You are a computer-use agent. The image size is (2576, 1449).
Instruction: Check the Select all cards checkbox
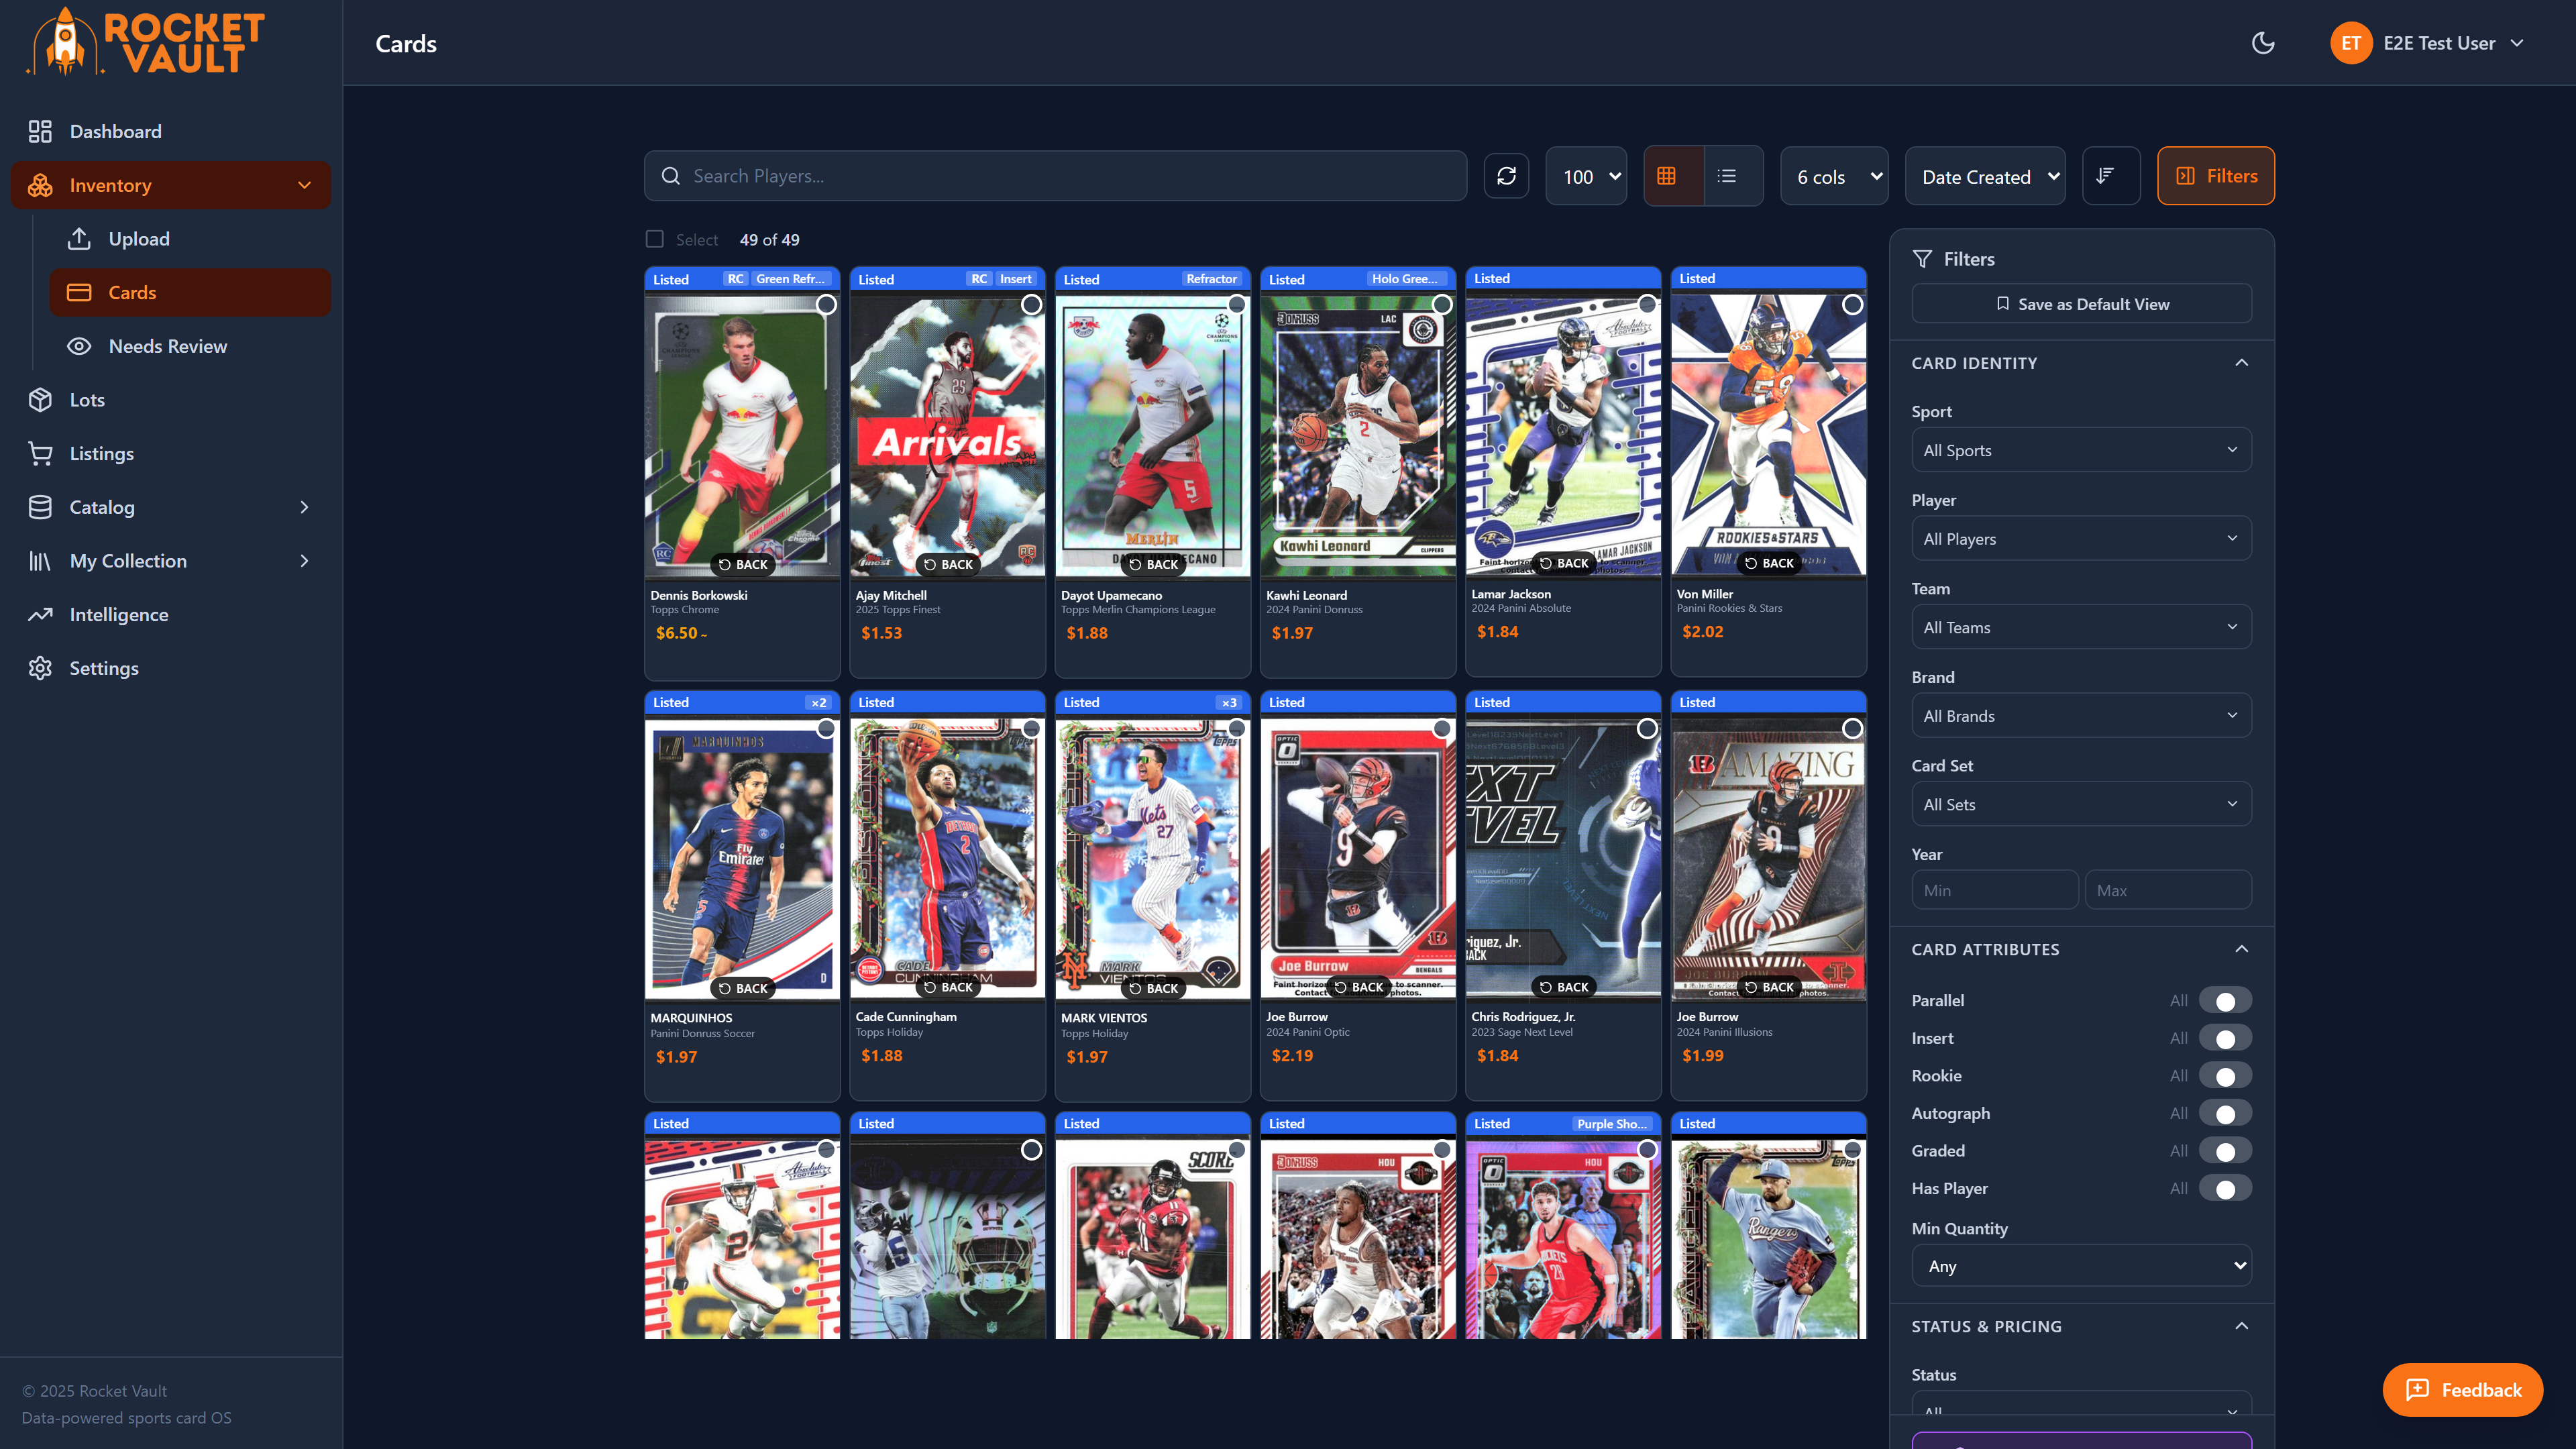click(655, 239)
